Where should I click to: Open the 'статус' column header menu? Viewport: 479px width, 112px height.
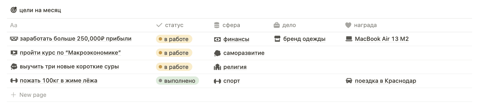point(170,25)
